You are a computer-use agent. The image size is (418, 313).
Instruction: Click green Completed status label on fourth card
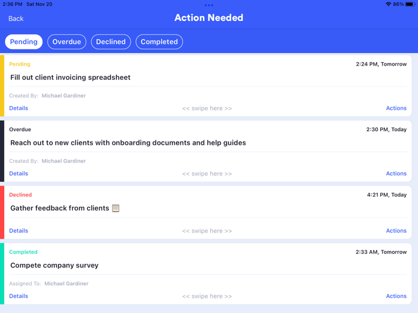coord(23,252)
